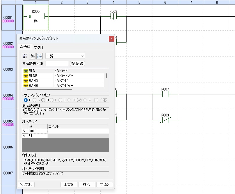Toggle the ↑(P) differential checkbox
The image size is (235, 194).
pos(96,100)
